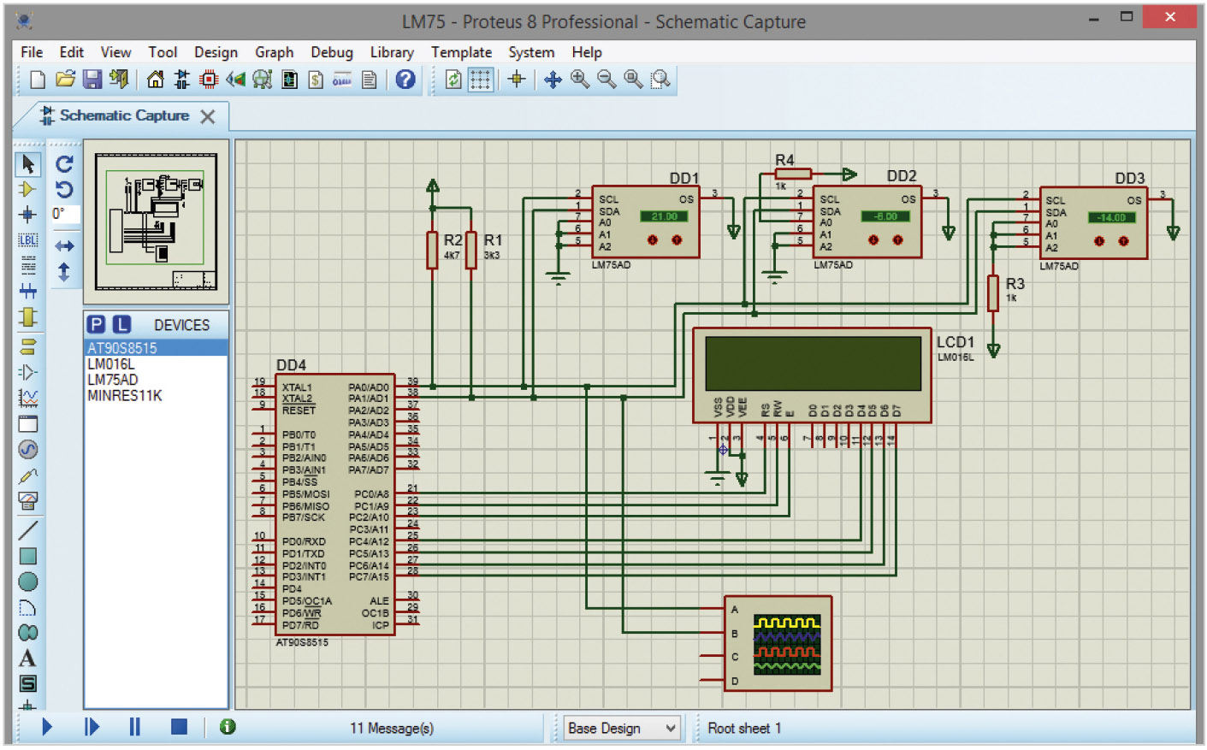1207x750 pixels.
Task: Select the Junction Dot tool
Action: [x=28, y=214]
